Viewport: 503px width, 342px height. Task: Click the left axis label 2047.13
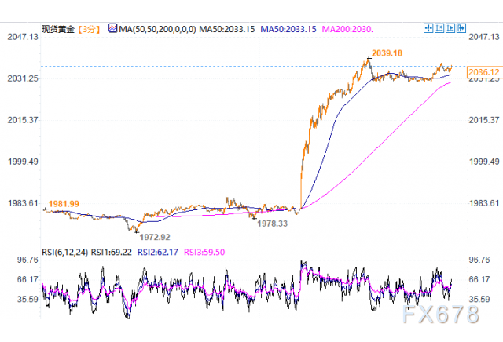pyautogui.click(x=23, y=37)
